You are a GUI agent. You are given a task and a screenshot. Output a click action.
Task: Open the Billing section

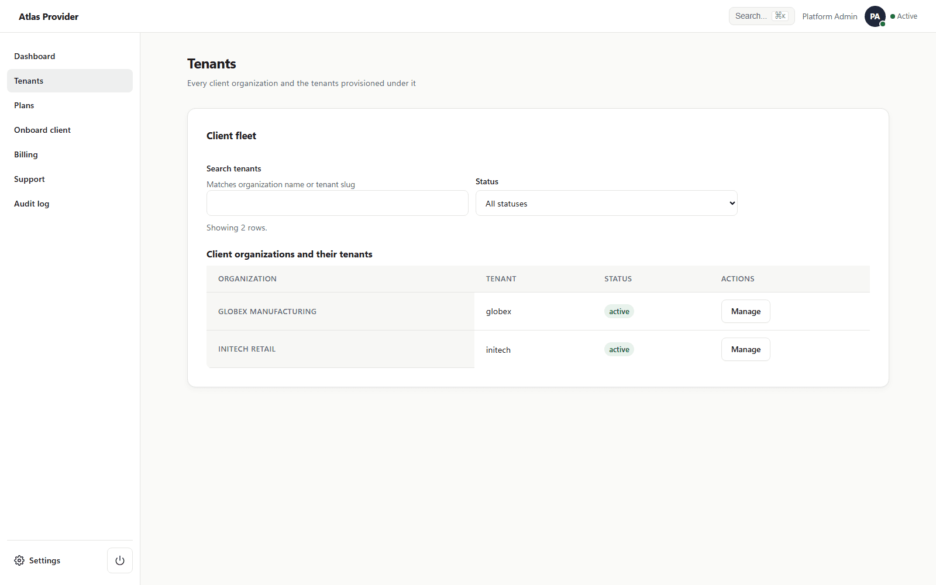[70, 154]
